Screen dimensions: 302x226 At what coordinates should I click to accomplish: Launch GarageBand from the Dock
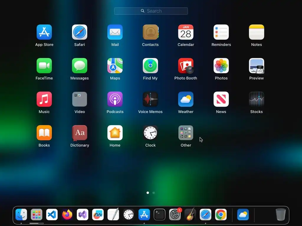[x=190, y=214]
